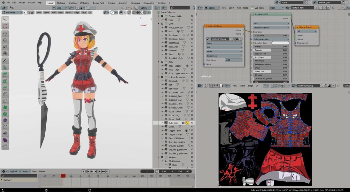Select the Rotate tool icon
This screenshot has width=350, height=192.
(x=5, y=40)
